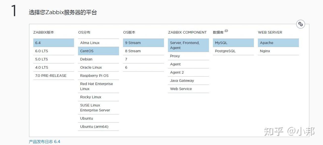Click the 选择您Zabbix服务器的平台 heading
The image size is (323, 145).
tap(63, 12)
